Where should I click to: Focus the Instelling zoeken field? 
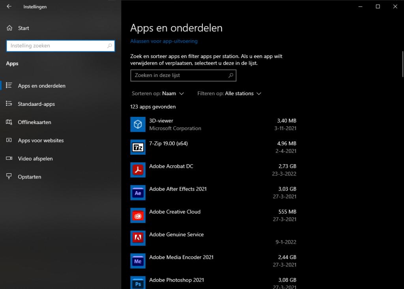(60, 46)
